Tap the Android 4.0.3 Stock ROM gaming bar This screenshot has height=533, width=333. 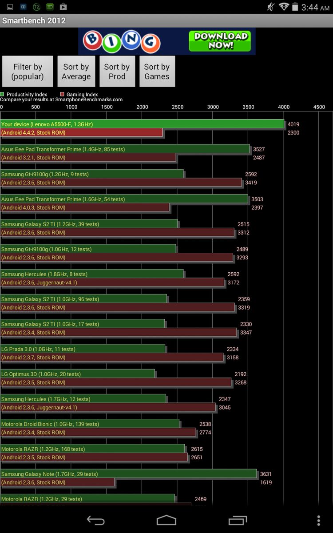click(85, 207)
